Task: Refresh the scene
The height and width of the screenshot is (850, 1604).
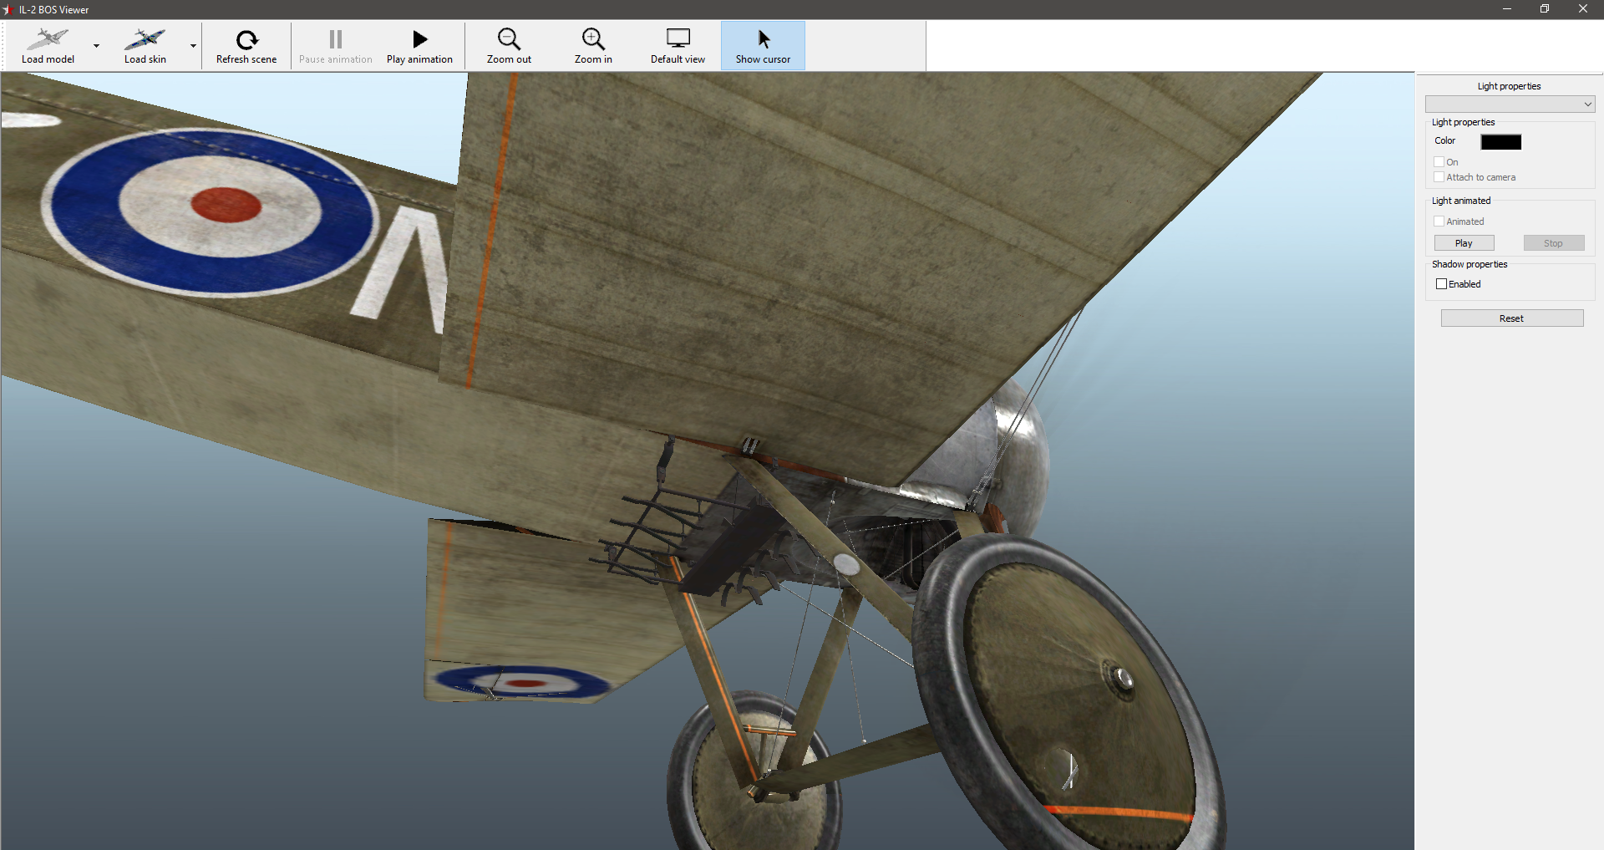Action: (246, 46)
